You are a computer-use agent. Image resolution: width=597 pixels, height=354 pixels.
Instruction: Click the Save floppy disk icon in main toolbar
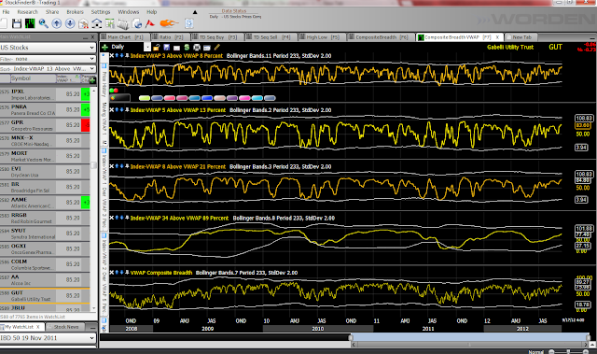pyautogui.click(x=17, y=23)
